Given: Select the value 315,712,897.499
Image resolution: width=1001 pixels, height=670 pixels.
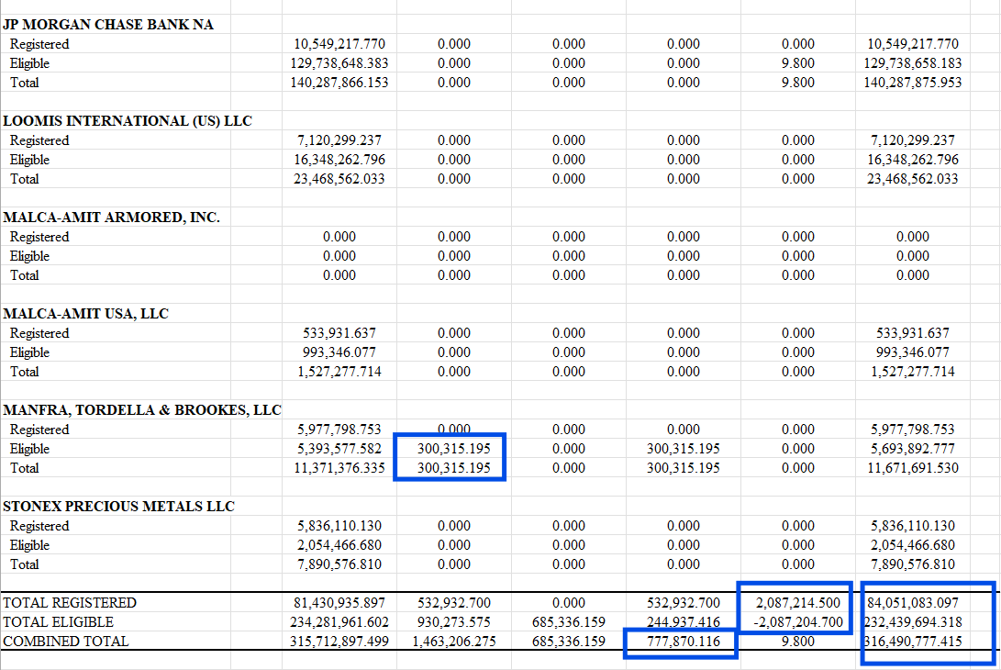Looking at the screenshot, I should click(x=339, y=642).
